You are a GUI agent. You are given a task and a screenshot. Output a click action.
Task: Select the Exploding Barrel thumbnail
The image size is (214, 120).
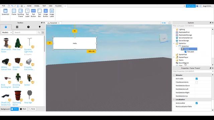[18, 96]
